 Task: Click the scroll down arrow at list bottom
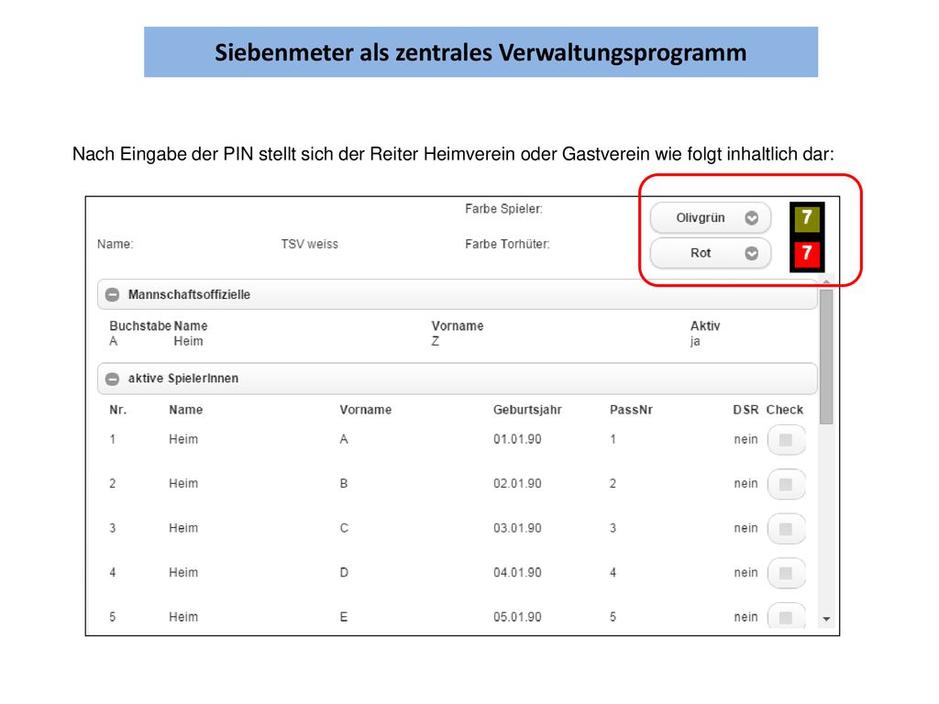(826, 619)
